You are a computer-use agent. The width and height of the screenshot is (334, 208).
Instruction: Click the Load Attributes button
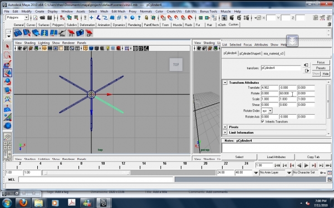pyautogui.click(x=276, y=157)
